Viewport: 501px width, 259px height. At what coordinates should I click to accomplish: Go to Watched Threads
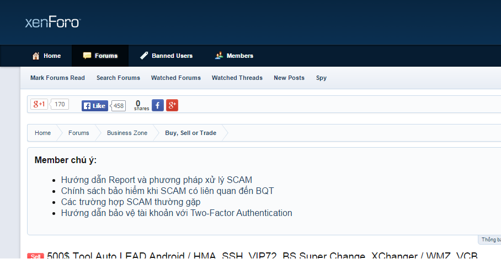237,78
